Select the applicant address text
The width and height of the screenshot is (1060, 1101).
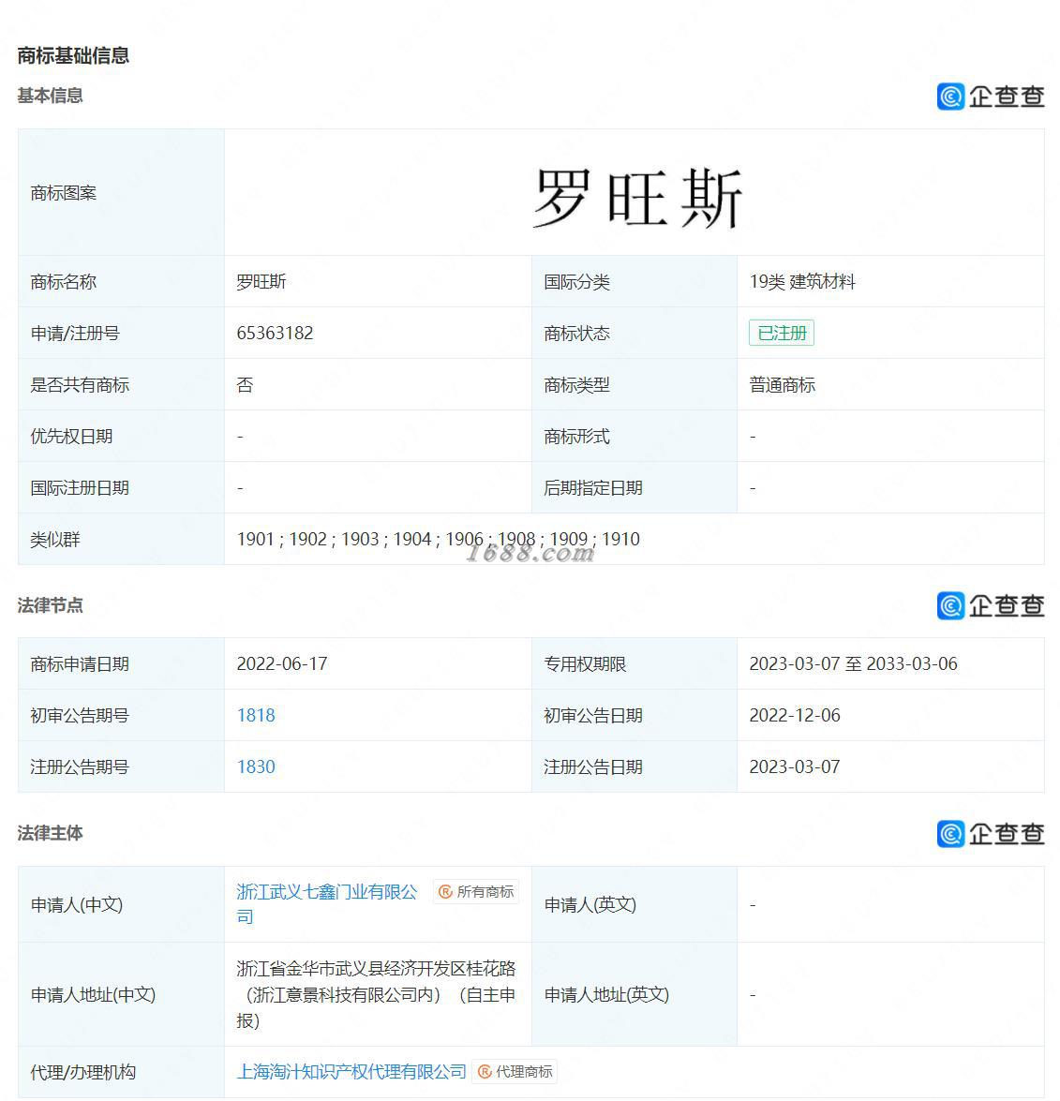tap(376, 994)
